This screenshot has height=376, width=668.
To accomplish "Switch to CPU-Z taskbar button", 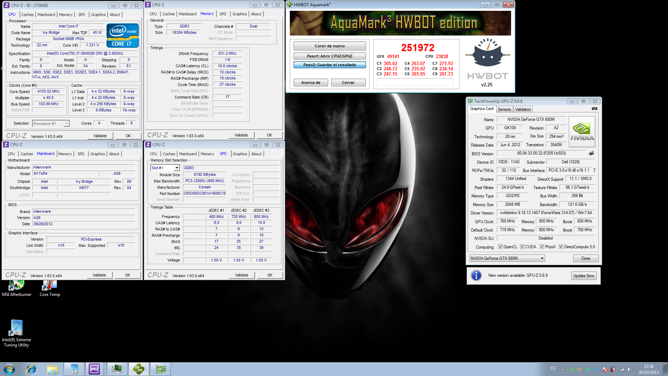I will [94, 369].
